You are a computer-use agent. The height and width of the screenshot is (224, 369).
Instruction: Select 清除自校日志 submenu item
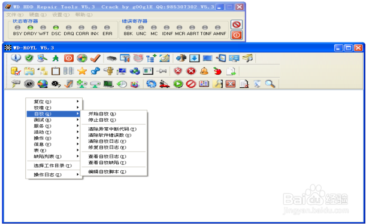point(114,141)
